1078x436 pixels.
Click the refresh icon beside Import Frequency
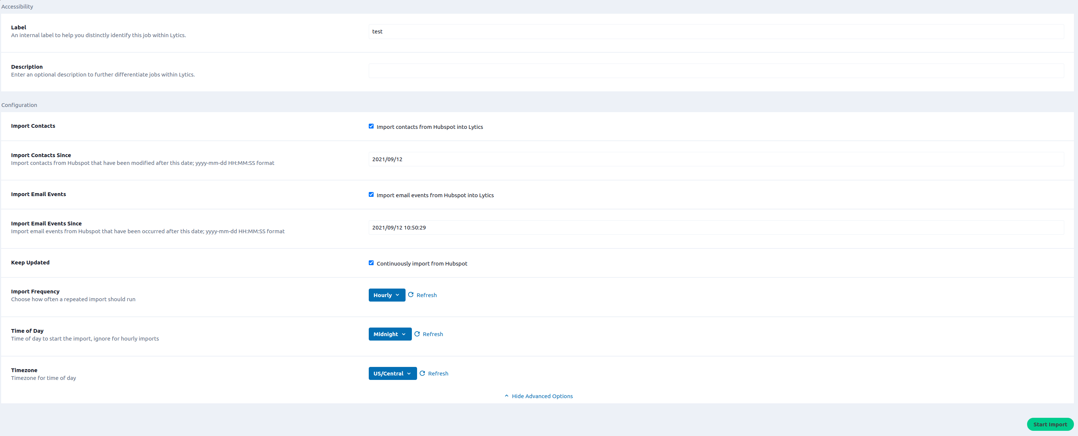click(x=411, y=295)
